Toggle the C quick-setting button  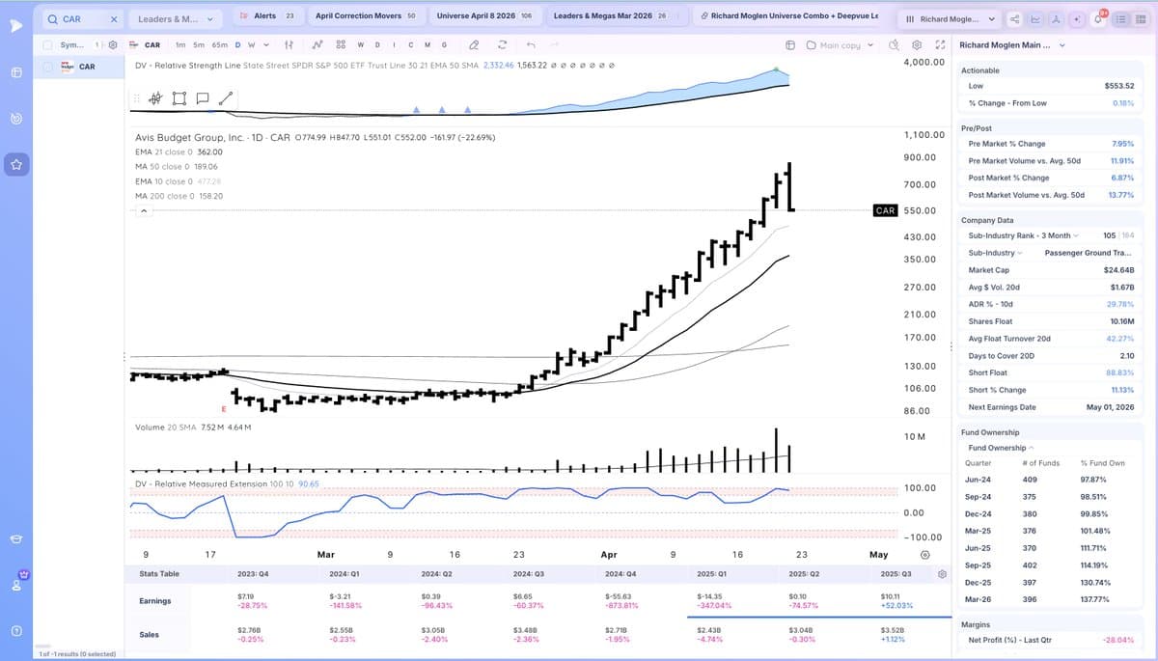[x=411, y=44]
